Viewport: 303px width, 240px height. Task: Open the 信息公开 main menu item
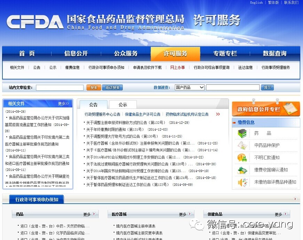tap(76, 53)
